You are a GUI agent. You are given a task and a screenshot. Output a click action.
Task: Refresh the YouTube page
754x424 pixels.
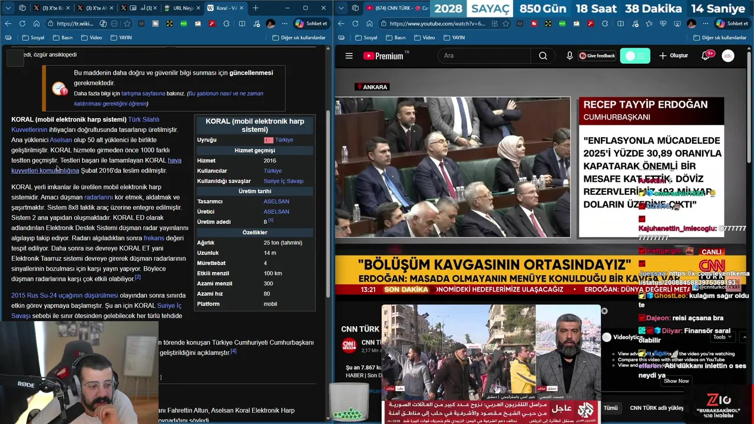(x=355, y=24)
